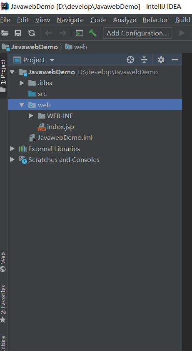
Task: Click the JavawebDemo.iml file icon
Action: pyautogui.click(x=33, y=138)
